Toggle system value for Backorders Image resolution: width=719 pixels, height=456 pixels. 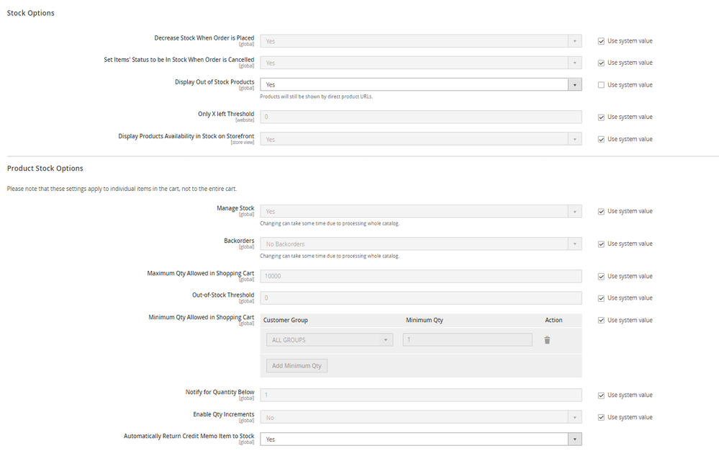pos(601,244)
